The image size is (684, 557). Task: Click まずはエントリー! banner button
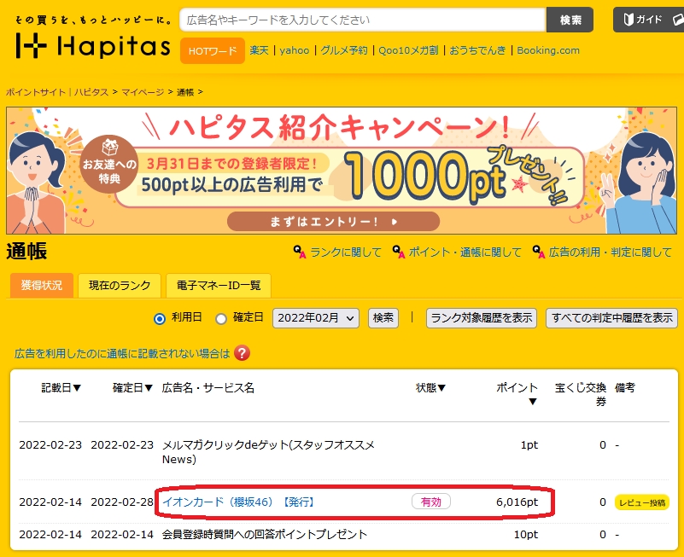333,222
